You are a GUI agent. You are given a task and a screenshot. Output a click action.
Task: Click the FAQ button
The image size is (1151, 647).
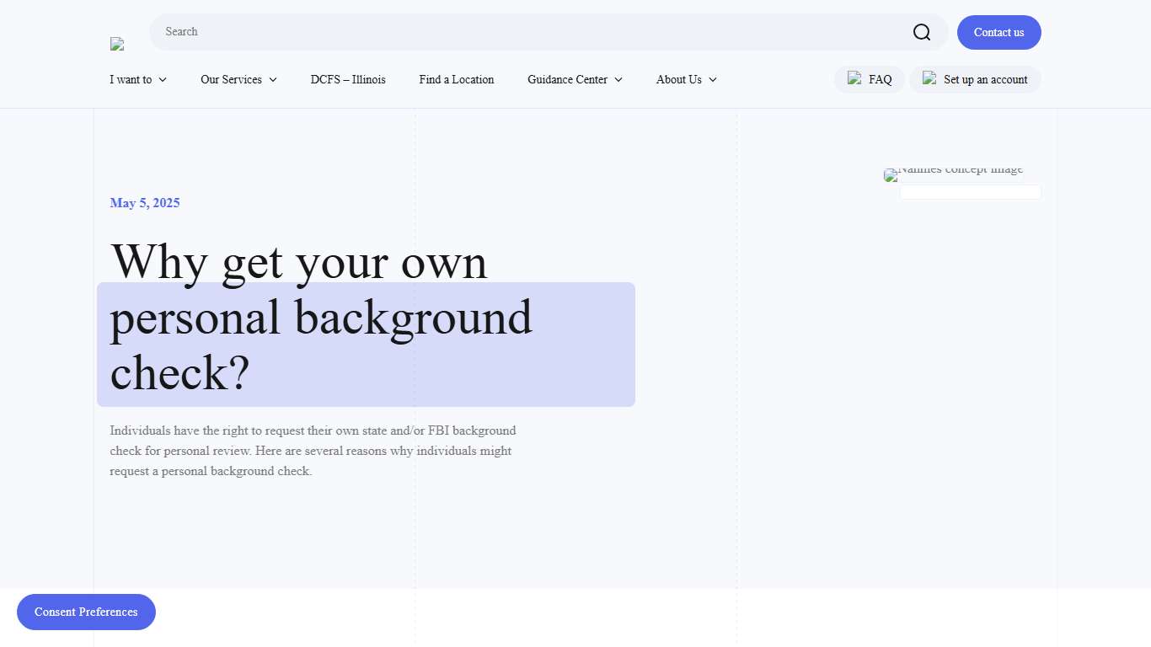pos(869,78)
